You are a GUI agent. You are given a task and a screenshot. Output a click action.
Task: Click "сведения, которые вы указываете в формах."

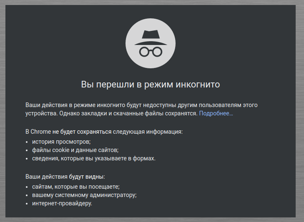[94, 158]
